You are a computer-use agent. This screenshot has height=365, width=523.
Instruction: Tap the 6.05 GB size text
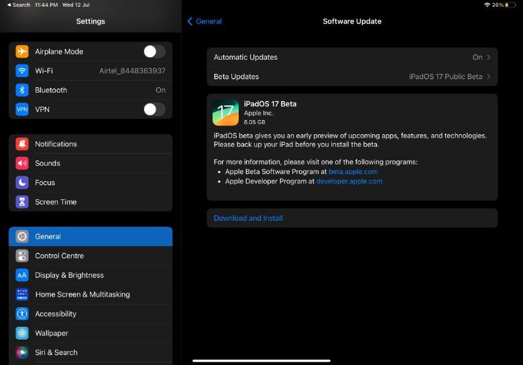[x=255, y=122]
